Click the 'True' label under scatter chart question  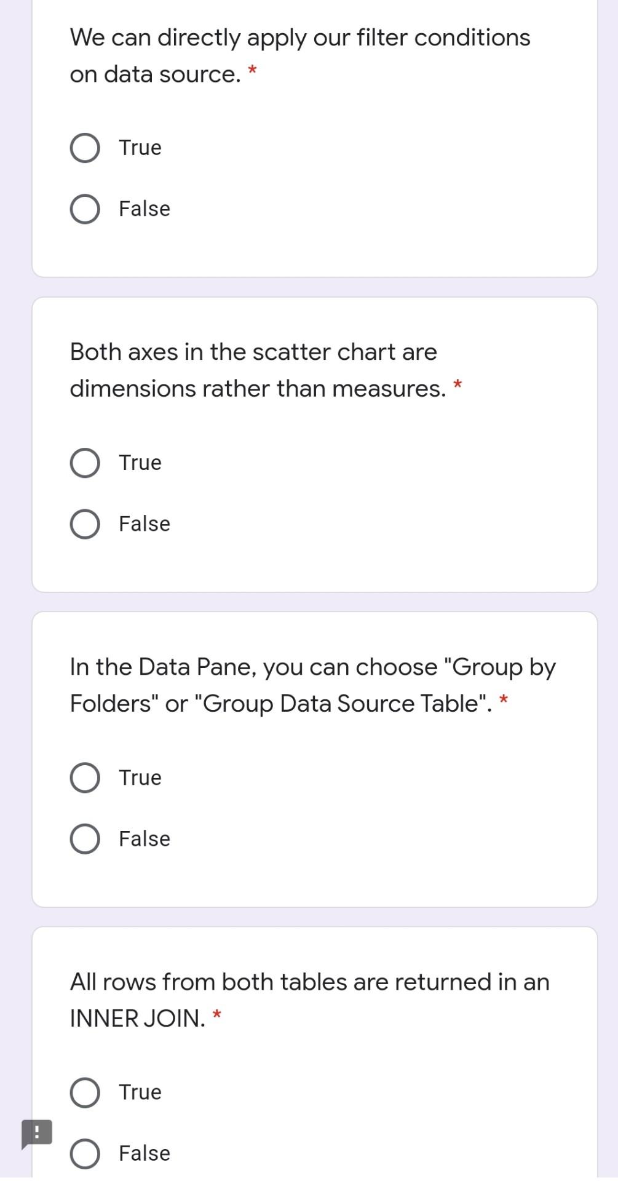(140, 463)
